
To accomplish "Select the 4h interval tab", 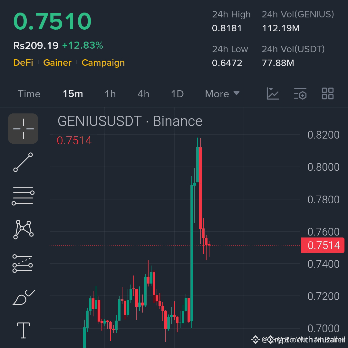I will [143, 94].
